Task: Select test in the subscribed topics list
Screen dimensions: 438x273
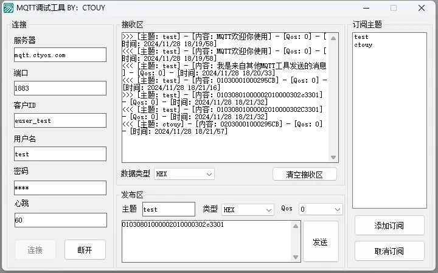Action: (x=361, y=37)
